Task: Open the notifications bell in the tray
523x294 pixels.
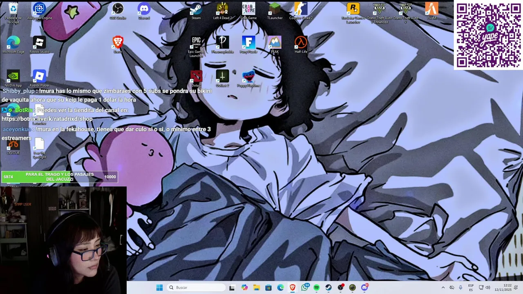Action: pos(516,287)
